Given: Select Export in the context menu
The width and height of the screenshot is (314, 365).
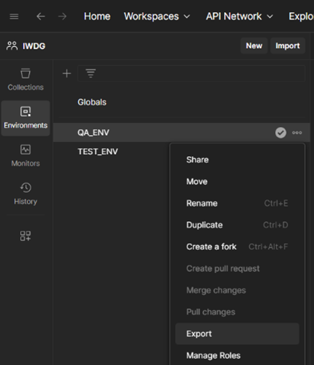Looking at the screenshot, I should pos(237,334).
